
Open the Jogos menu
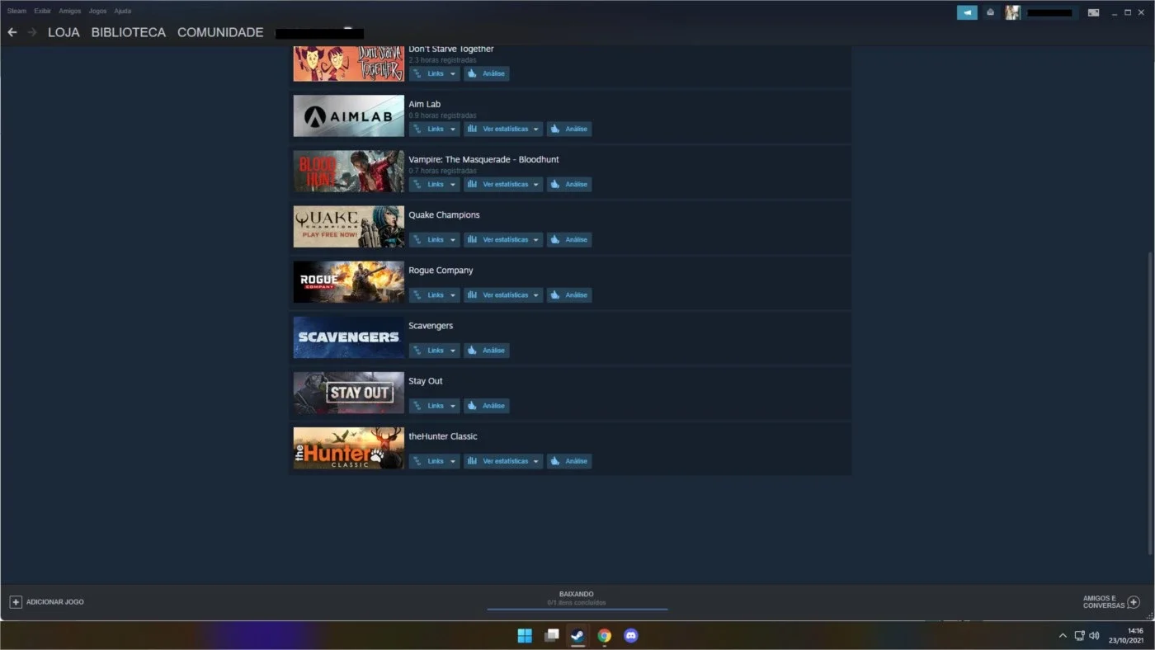pos(97,11)
